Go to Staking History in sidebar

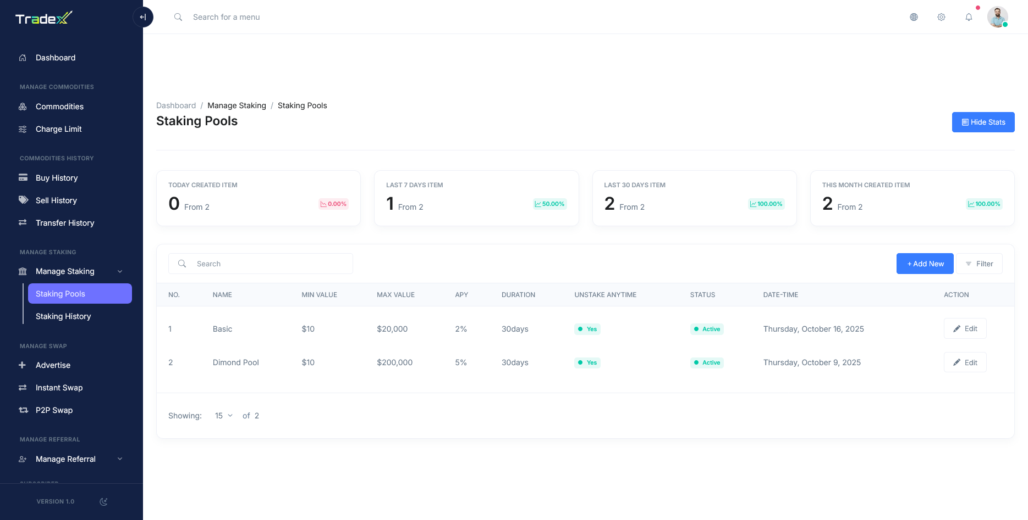click(63, 316)
